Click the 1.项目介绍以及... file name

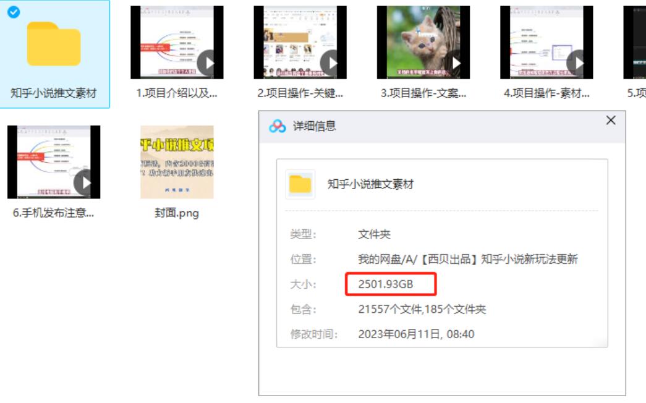(177, 93)
